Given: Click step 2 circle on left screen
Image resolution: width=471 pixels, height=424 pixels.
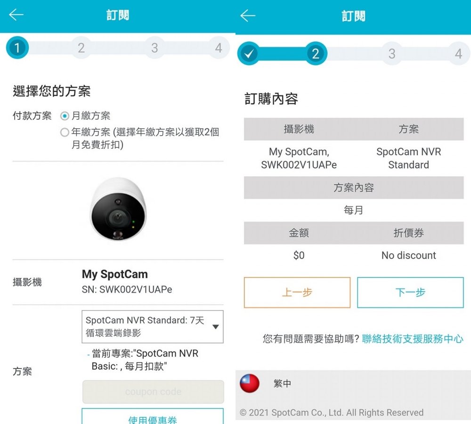Looking at the screenshot, I should click(81, 48).
